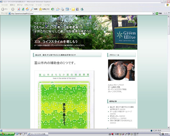Screen dimensions: 170x136
Task: Click the scrollbar up arrow
Action: 169,16
